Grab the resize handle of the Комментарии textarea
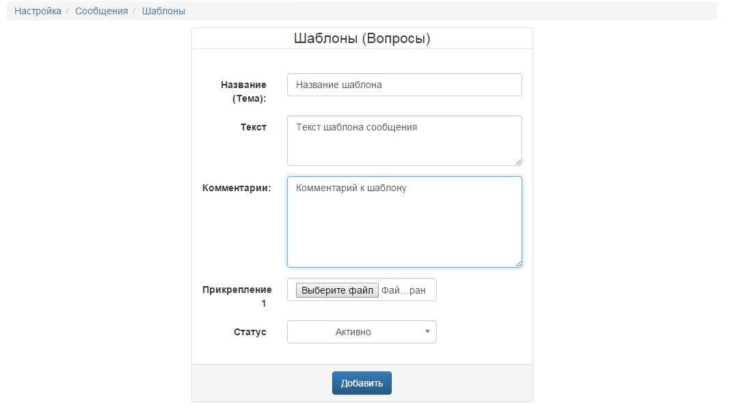The width and height of the screenshot is (741, 409). click(x=518, y=264)
